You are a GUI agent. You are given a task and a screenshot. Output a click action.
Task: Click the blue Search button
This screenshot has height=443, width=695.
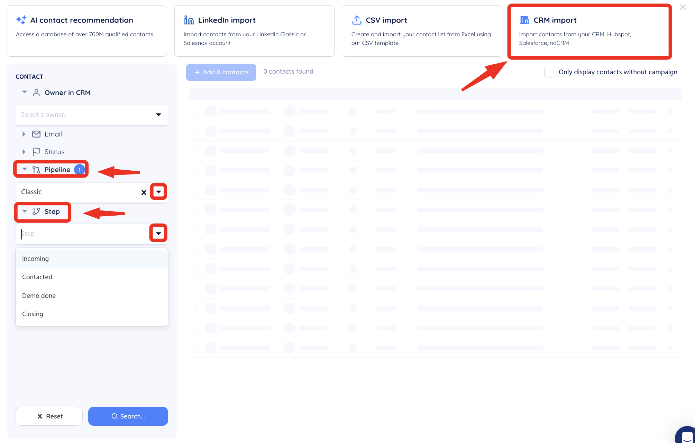pos(128,416)
